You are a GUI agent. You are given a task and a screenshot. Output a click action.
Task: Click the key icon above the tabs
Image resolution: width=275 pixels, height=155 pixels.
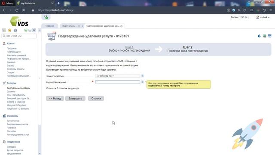(x=46, y=17)
